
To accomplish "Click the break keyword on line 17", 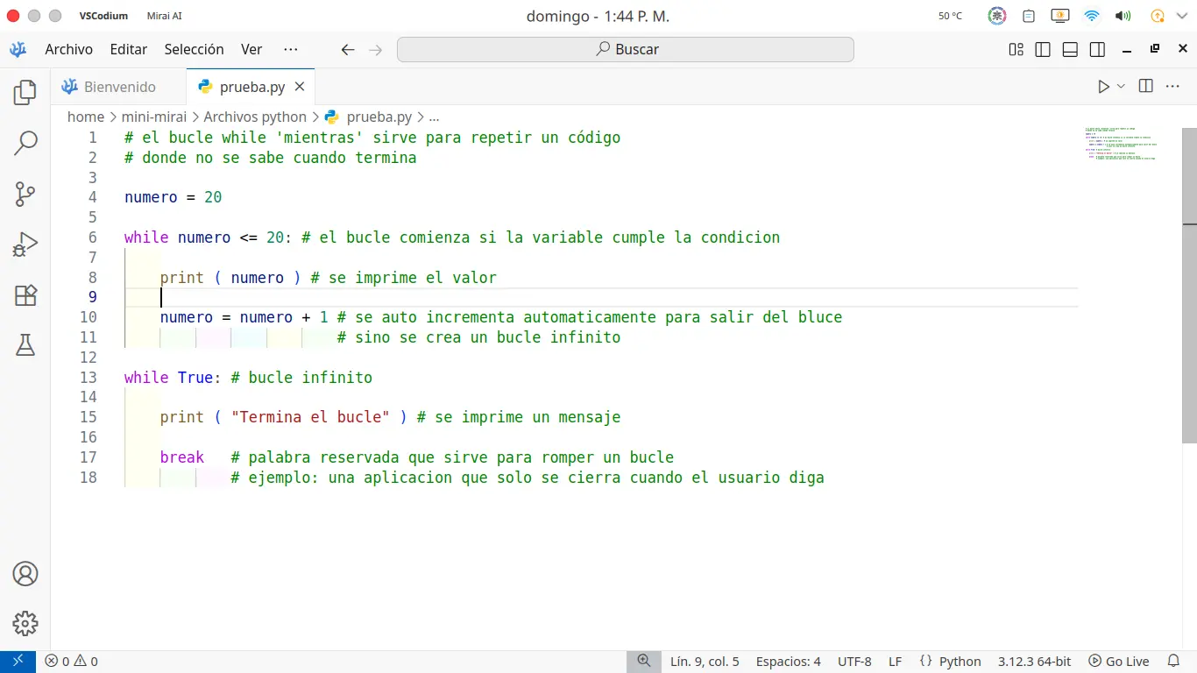I will [x=182, y=457].
